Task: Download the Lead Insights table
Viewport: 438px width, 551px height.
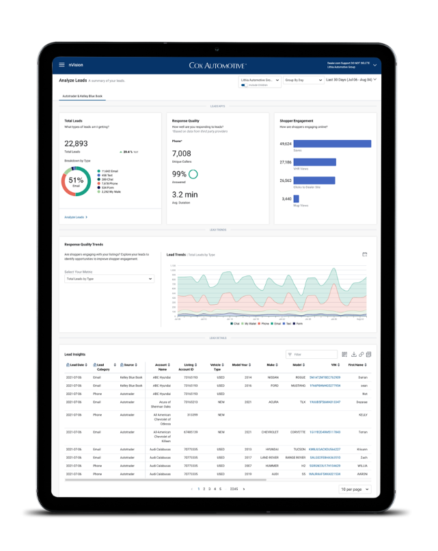Action: pyautogui.click(x=354, y=354)
